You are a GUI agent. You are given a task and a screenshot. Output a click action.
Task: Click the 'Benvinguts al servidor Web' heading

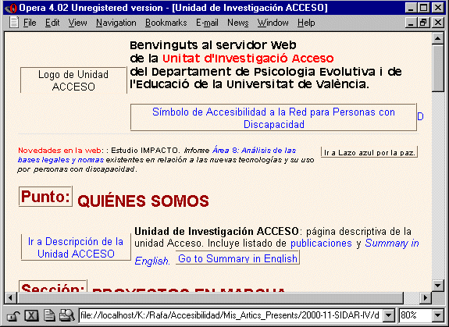213,45
